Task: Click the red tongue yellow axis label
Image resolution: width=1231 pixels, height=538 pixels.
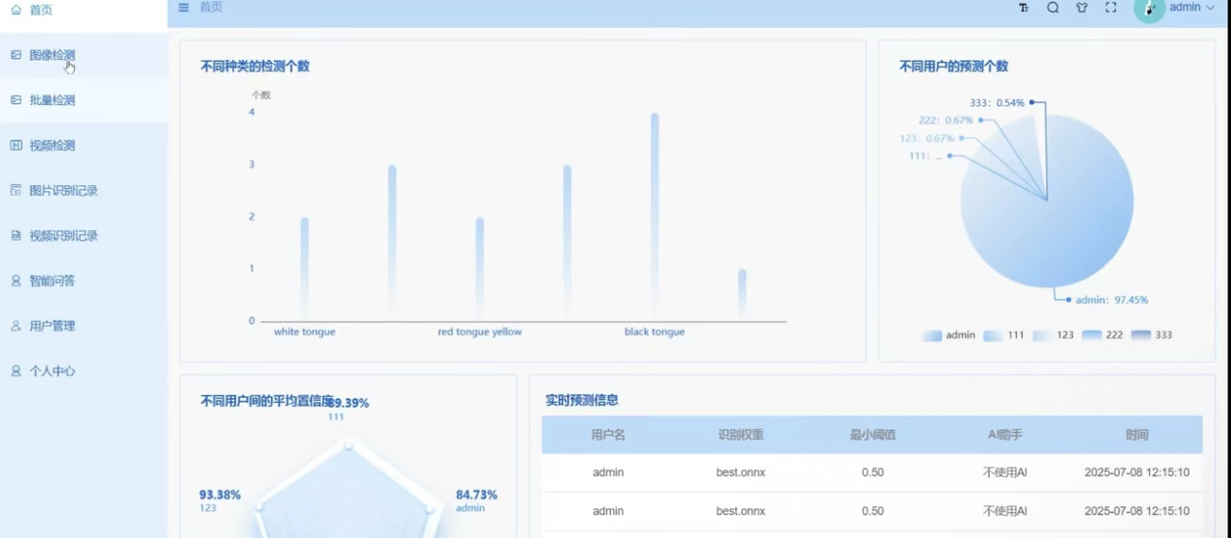Action: (479, 332)
